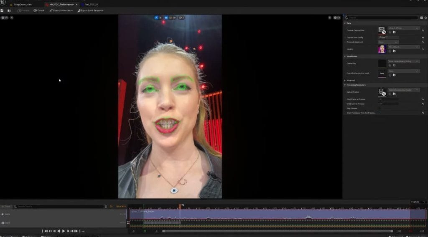
Task: Expand the Advanced section
Action: (x=345, y=80)
